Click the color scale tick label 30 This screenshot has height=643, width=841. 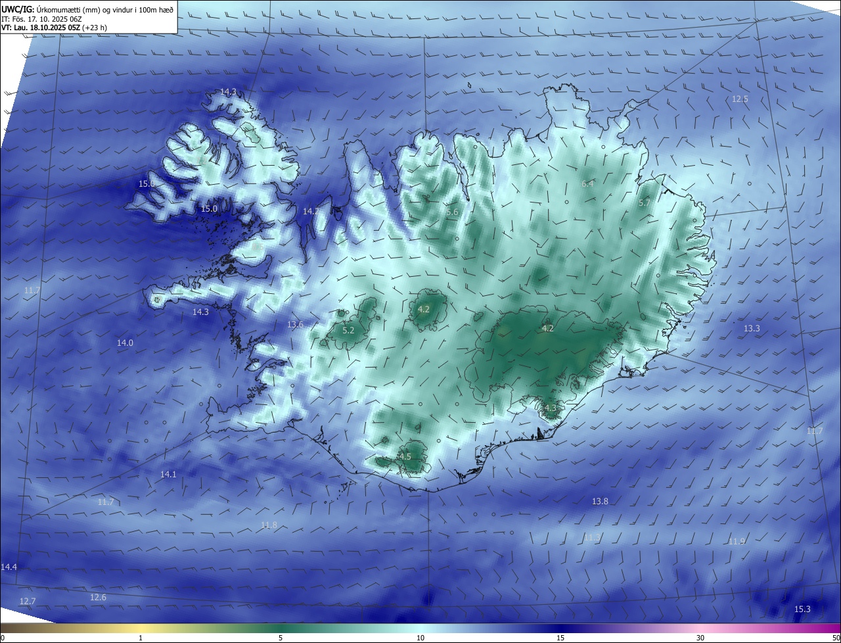(700, 638)
